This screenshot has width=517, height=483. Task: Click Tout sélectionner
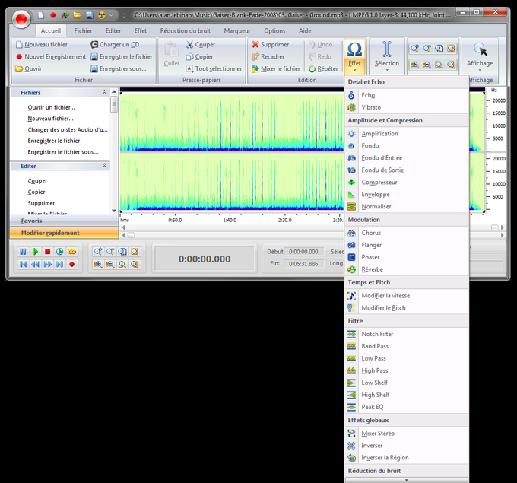point(214,69)
